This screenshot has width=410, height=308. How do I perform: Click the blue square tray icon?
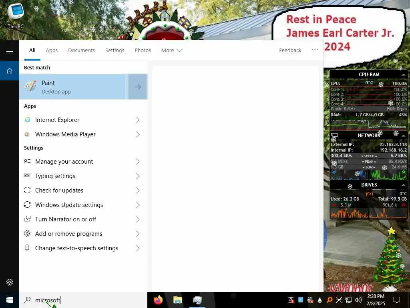pyautogui.click(x=301, y=300)
